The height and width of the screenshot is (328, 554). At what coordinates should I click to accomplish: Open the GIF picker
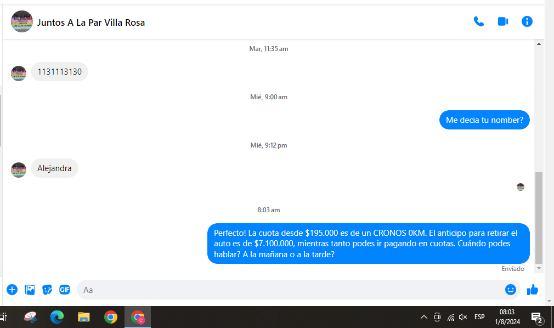pos(65,290)
